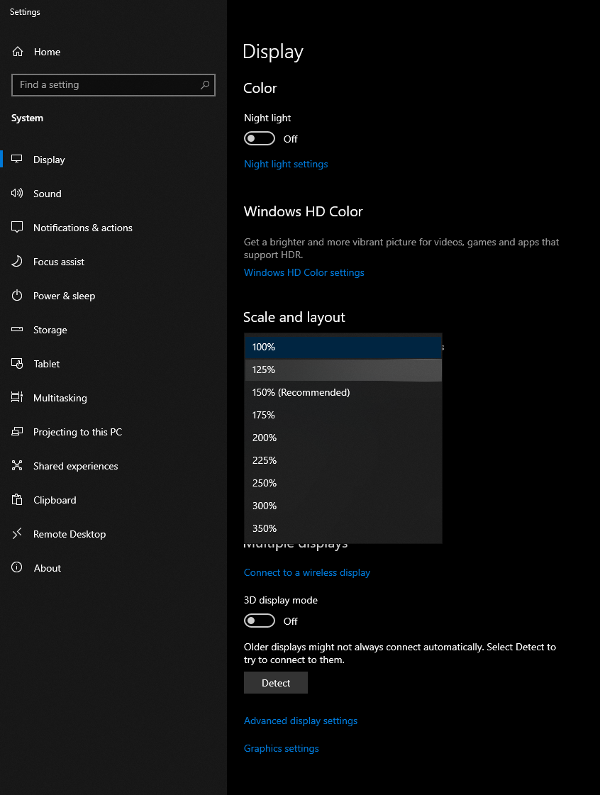
Task: Open the Storage drive icon
Action: click(18, 330)
